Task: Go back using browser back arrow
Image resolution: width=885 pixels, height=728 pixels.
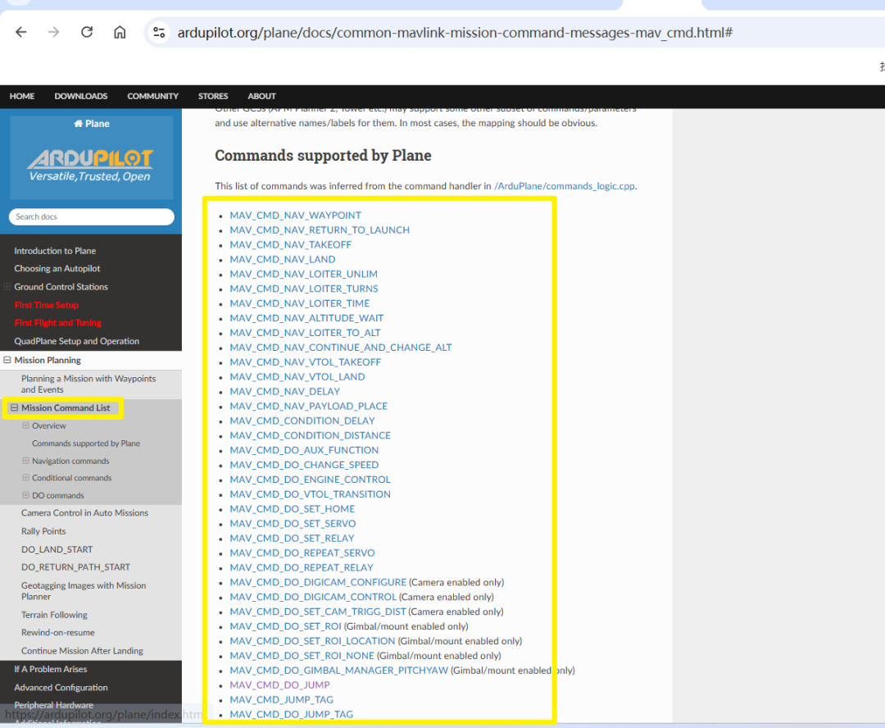Action: (x=20, y=32)
